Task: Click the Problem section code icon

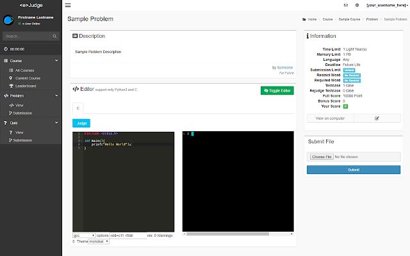Action: coord(6,95)
